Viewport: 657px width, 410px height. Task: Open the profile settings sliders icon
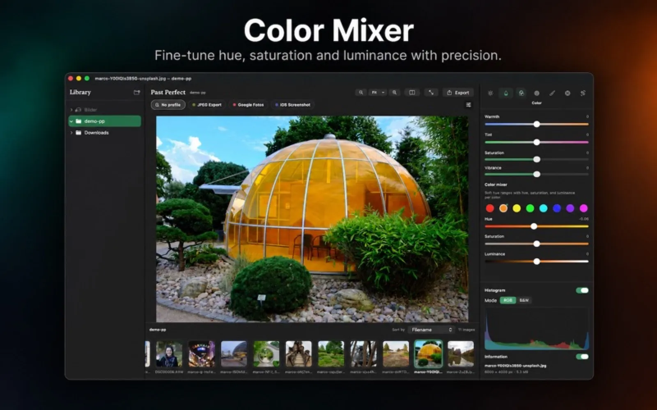469,105
